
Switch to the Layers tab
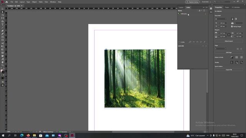(x=181, y=7)
